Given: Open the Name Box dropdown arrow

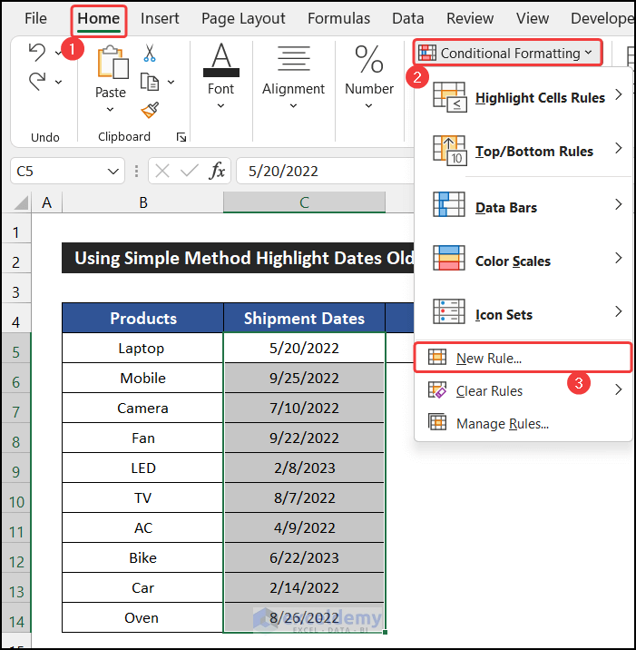Looking at the screenshot, I should click(113, 171).
